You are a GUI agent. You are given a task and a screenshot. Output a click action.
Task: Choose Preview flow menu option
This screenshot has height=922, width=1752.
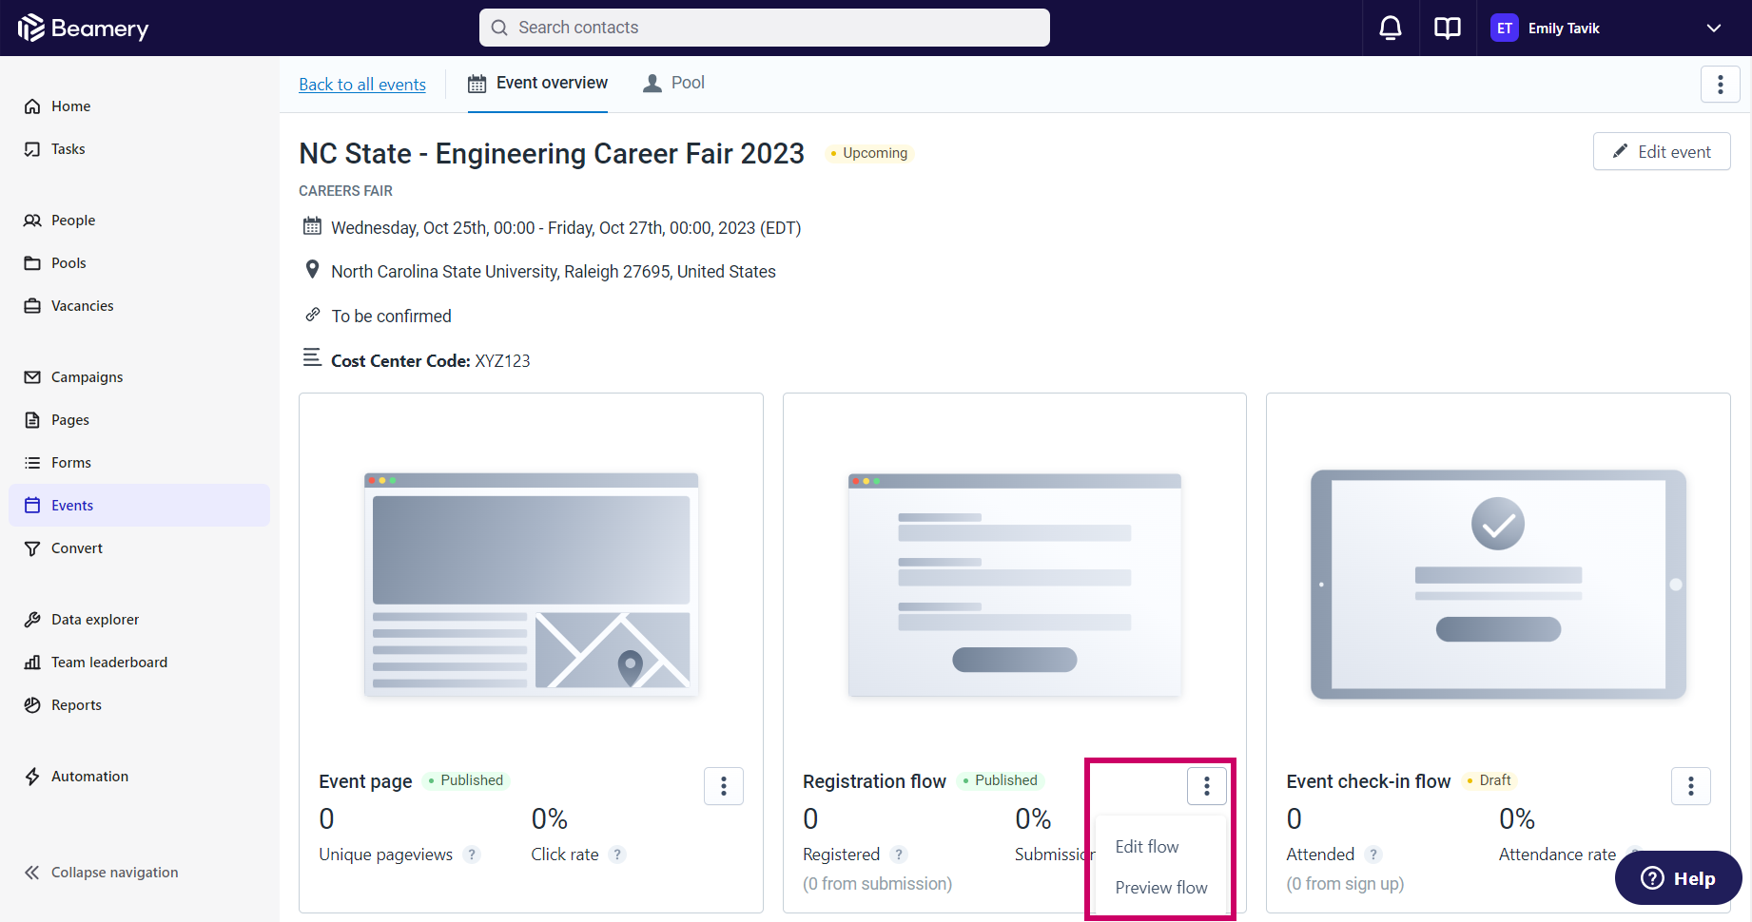pos(1161,888)
